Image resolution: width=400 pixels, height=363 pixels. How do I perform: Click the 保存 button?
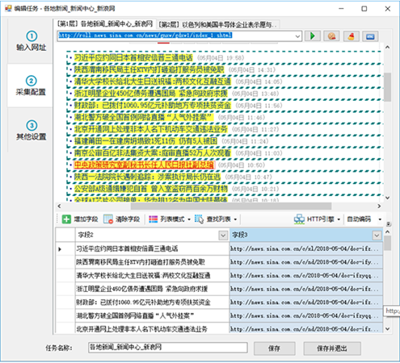point(274,348)
